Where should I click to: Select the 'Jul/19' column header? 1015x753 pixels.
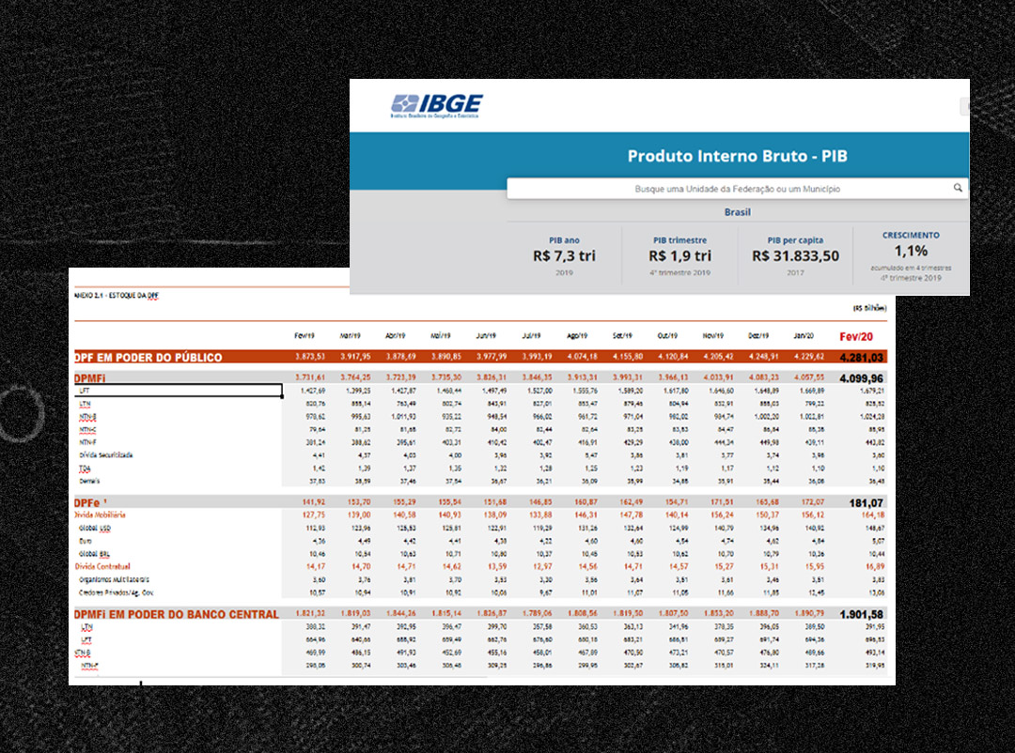(531, 336)
